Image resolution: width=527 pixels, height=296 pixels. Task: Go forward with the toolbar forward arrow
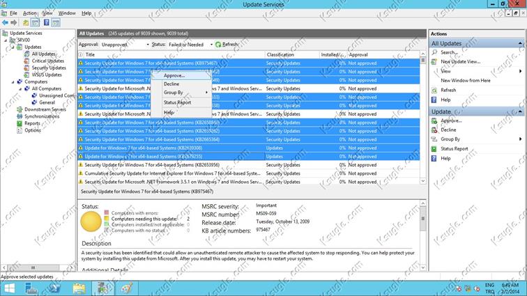(14, 22)
